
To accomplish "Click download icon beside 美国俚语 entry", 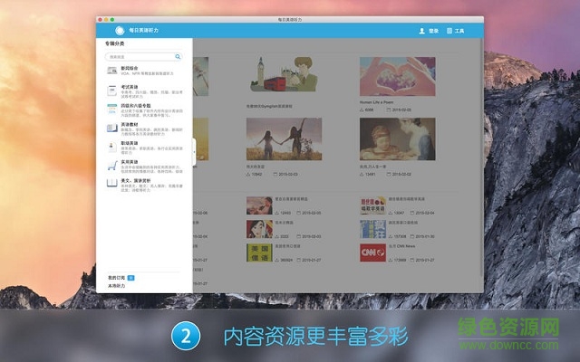I will pos(276,260).
